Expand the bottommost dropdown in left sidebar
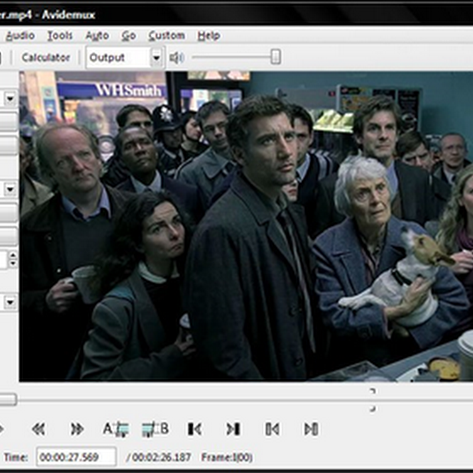 point(11,302)
